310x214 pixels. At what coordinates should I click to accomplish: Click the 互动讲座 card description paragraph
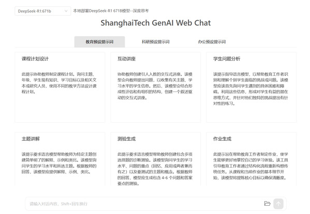point(155,86)
